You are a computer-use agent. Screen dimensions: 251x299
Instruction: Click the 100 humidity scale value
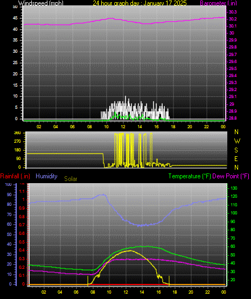pyautogui.click(x=8, y=184)
